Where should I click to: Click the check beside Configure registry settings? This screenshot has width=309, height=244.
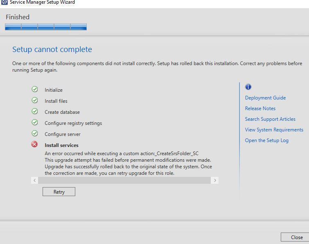point(35,122)
